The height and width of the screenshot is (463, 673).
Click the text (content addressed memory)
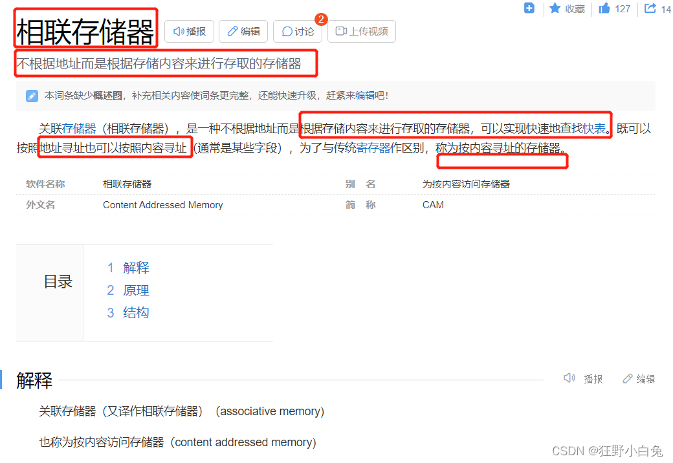tap(243, 442)
